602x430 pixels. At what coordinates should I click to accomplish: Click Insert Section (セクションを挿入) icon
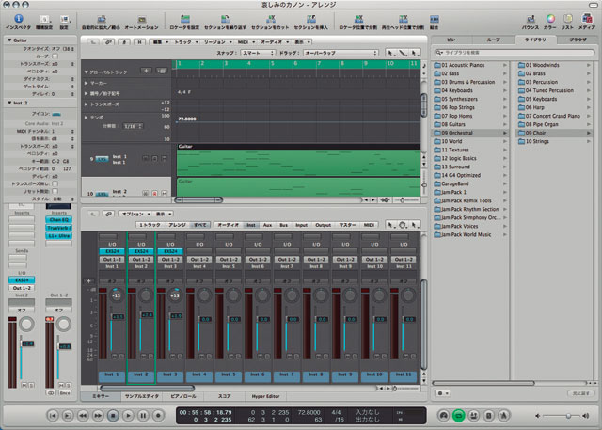311,19
